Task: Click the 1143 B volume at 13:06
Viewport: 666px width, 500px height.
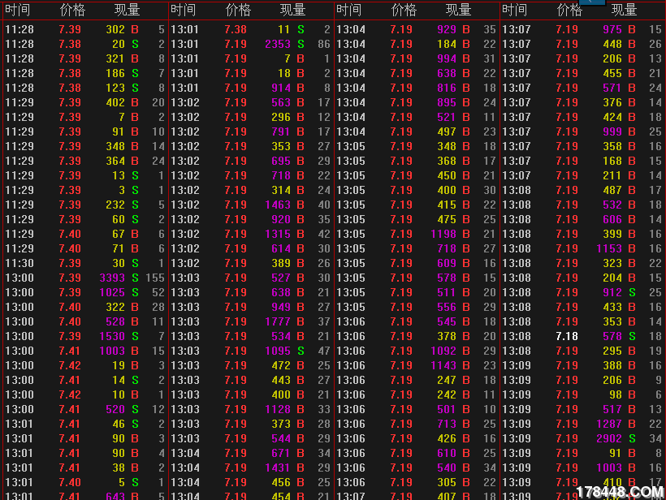Action: point(443,365)
